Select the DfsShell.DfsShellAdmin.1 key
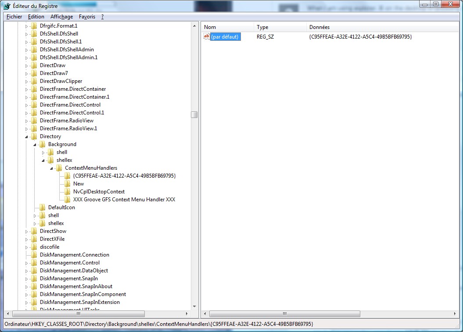This screenshot has height=332, width=463. pos(69,57)
